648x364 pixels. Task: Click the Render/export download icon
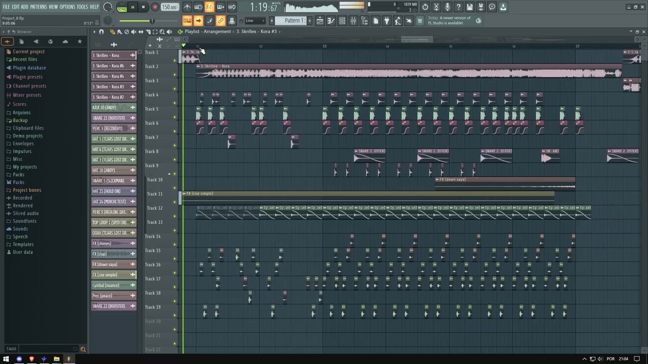pos(503,7)
